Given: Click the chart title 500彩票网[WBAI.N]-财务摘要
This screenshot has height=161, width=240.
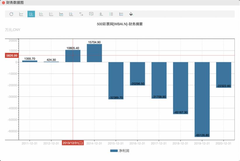Looking at the screenshot, I should [x=120, y=24].
